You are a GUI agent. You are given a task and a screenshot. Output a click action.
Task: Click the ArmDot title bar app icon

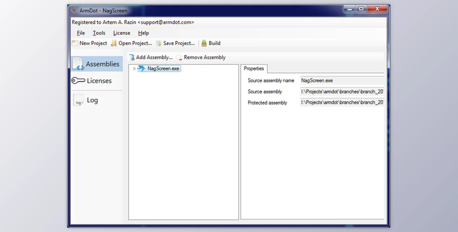[x=74, y=10]
